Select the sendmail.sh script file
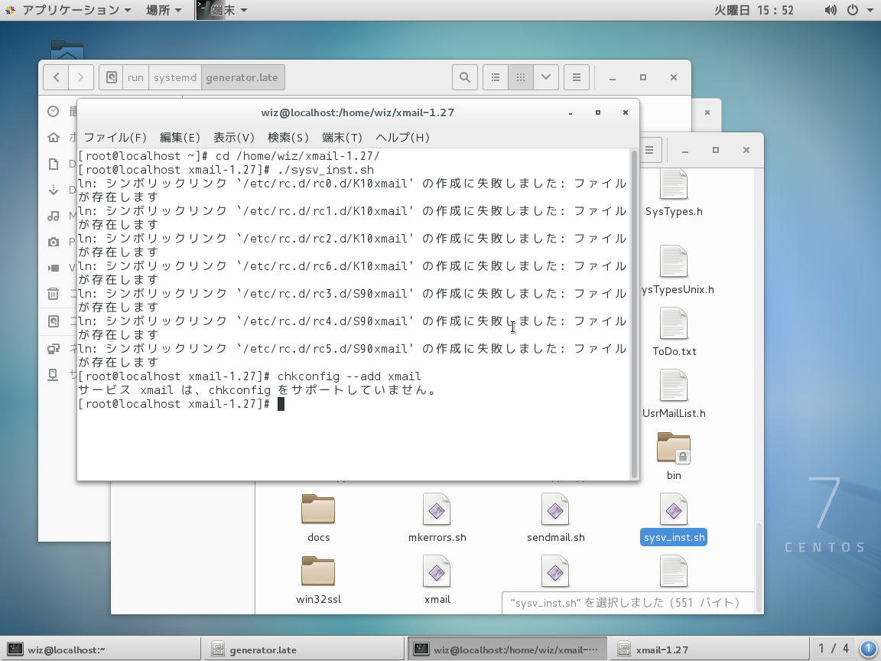 (555, 518)
